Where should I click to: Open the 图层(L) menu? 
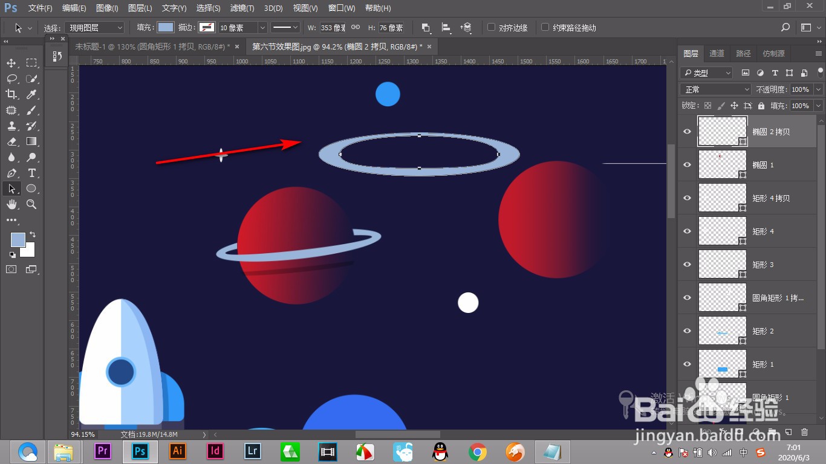(x=140, y=8)
